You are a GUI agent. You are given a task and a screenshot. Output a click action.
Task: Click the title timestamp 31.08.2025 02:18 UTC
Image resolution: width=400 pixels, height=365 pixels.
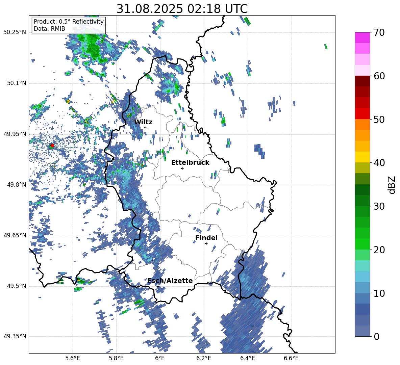[x=182, y=9]
